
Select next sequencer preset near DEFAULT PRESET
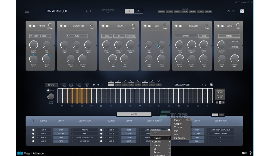[x=206, y=85]
